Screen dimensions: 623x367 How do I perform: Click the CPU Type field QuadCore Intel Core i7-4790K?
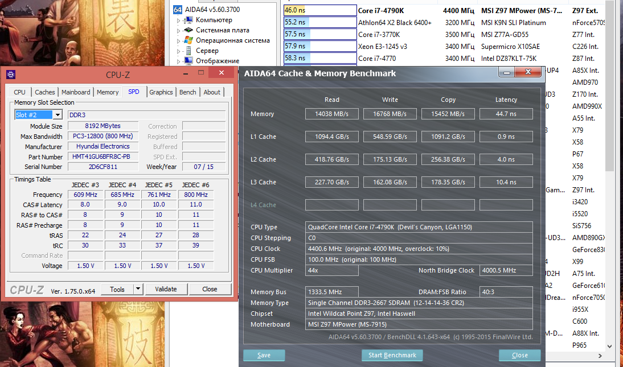point(419,227)
